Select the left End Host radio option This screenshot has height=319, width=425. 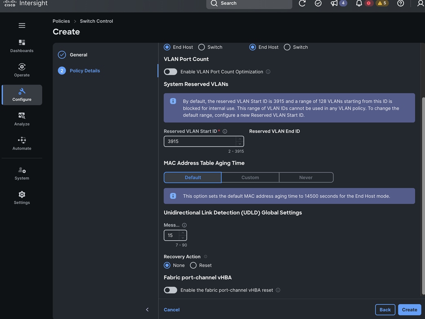(167, 47)
